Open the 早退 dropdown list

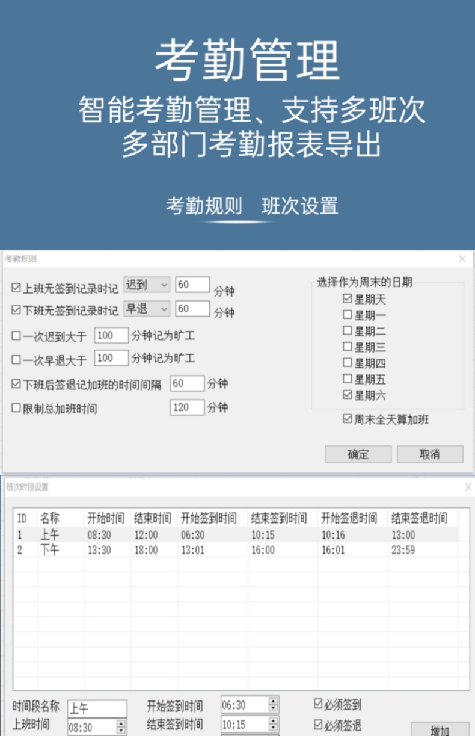[x=147, y=309]
